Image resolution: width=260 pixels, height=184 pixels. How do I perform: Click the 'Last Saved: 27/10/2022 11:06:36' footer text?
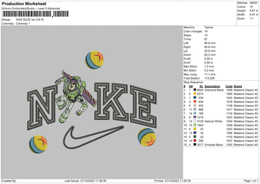[85, 181]
